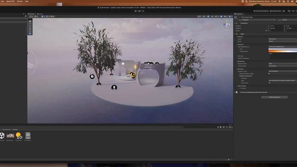Click the location pin gizmo in scene
The image size is (297, 167).
[114, 88]
